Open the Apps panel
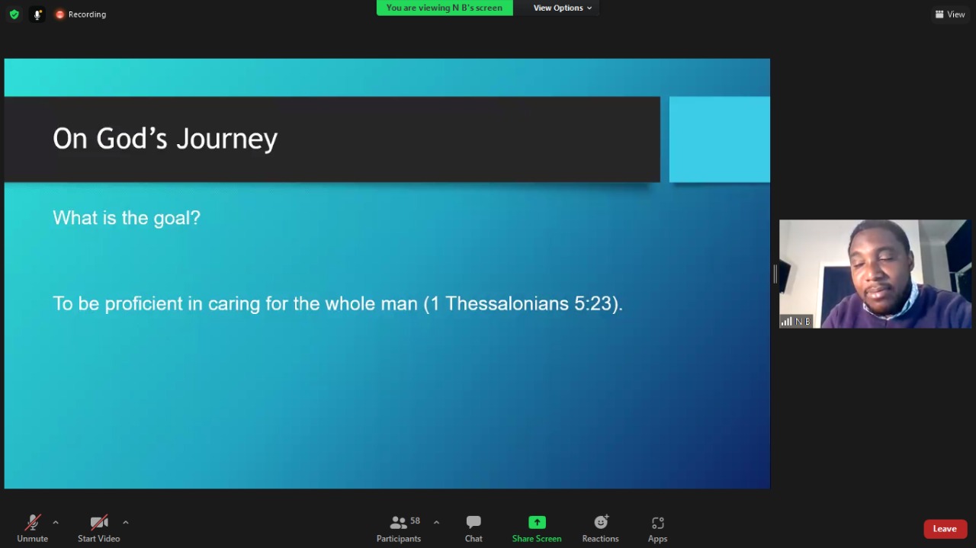Viewport: 976px width, 548px height. click(x=657, y=529)
